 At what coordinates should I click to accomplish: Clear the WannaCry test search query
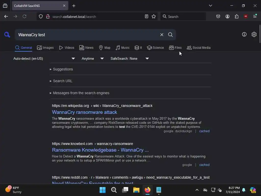(162, 35)
